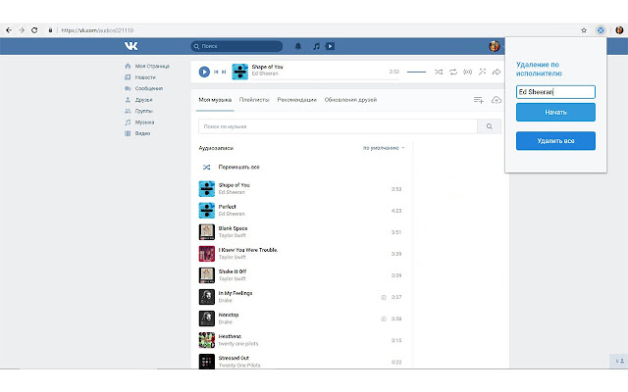
Task: Play the current track in the player
Action: point(204,72)
